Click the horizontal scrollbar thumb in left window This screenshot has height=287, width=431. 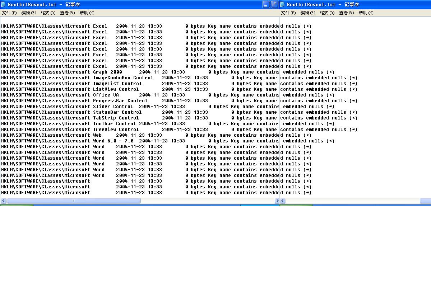point(74,201)
